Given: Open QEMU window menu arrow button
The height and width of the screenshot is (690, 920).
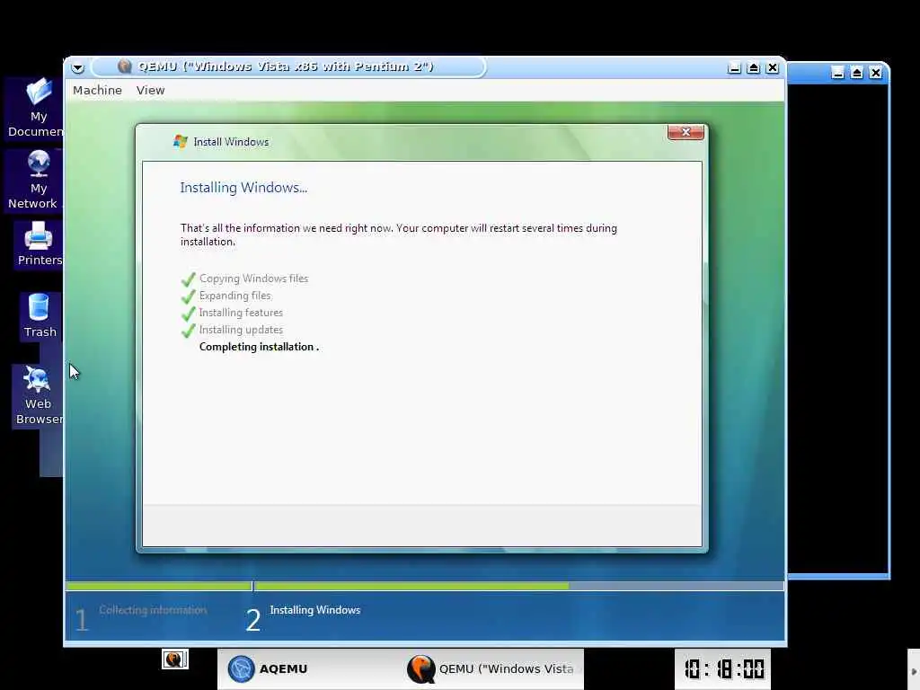Looking at the screenshot, I should click(x=77, y=67).
